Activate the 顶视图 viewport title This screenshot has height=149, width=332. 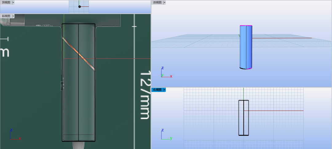(6, 2)
